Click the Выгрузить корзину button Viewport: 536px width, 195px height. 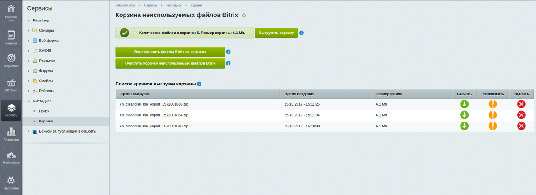(276, 33)
